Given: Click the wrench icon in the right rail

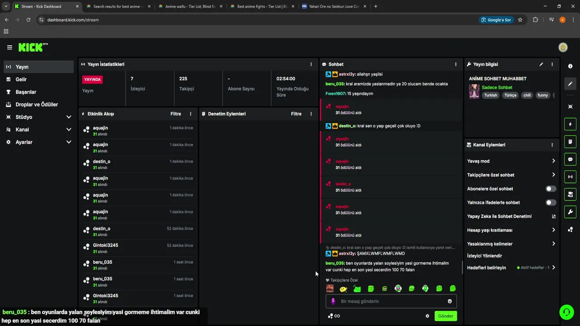Looking at the screenshot, I should [x=570, y=212].
